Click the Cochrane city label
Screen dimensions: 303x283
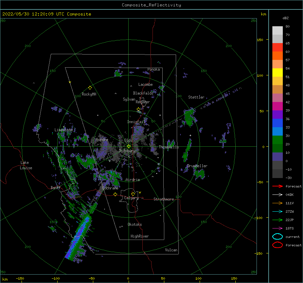point(110,188)
